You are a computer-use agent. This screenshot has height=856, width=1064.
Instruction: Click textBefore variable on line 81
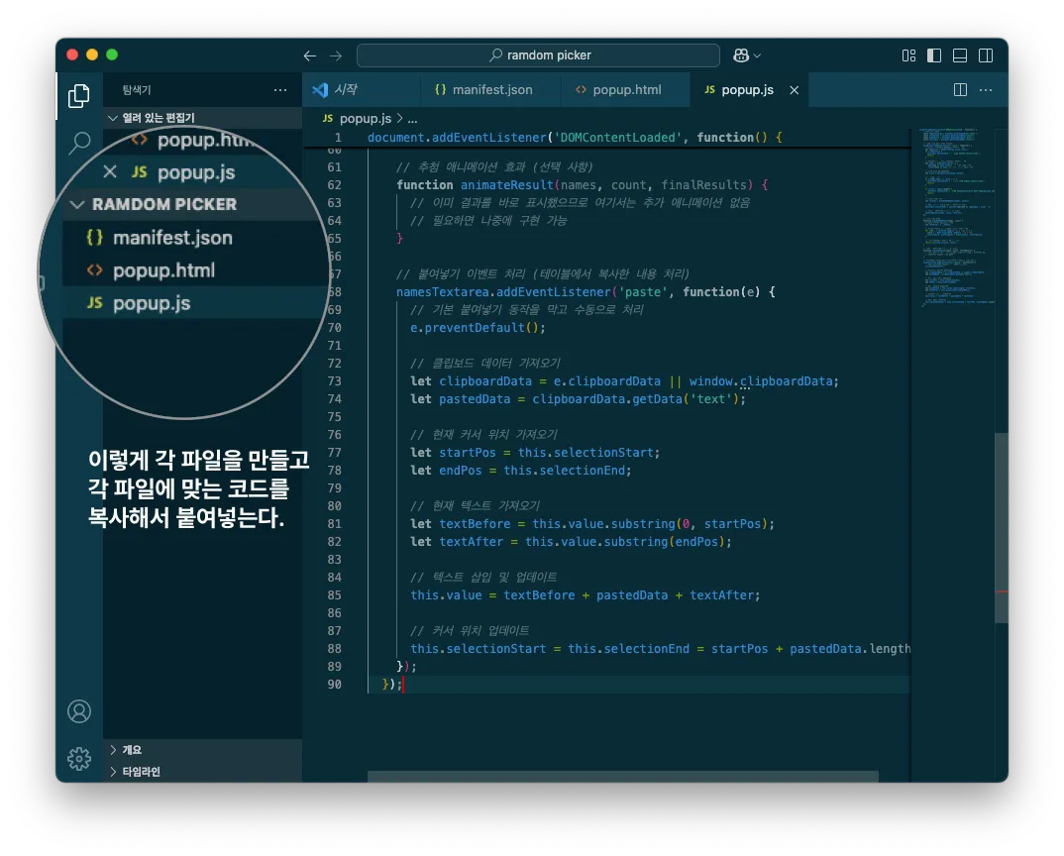tap(475, 523)
